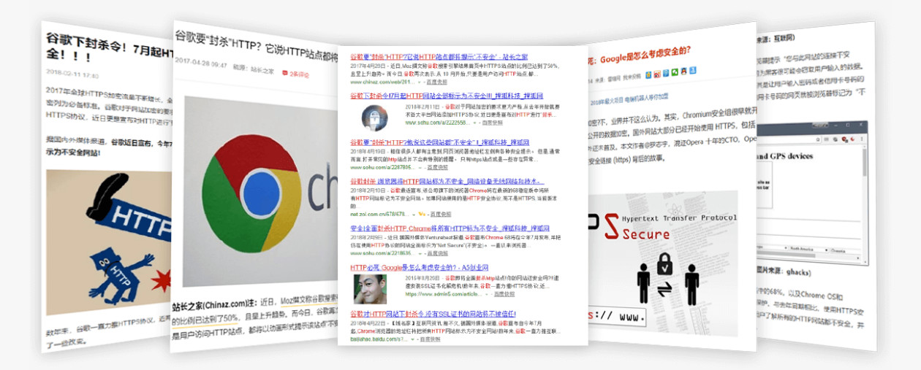The height and width of the screenshot is (370, 921).
Task: Open 百度快照 beside the admin5.com URL
Action: tap(504, 294)
